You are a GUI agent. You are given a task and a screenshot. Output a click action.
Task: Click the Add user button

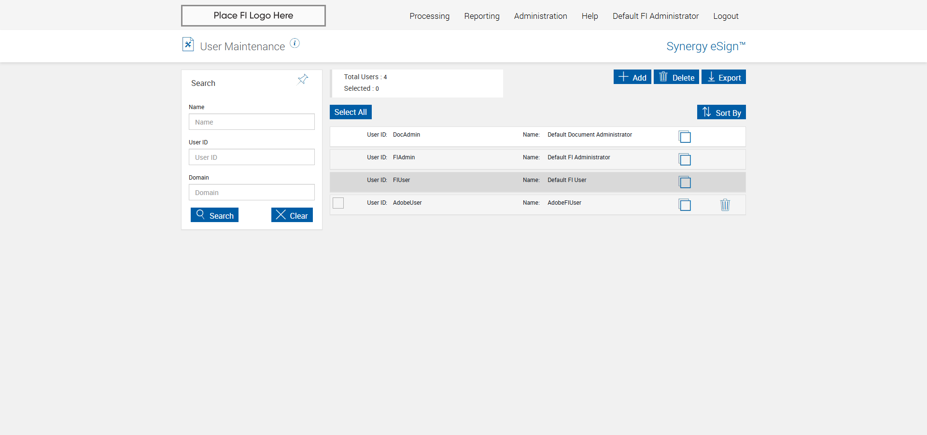[632, 77]
